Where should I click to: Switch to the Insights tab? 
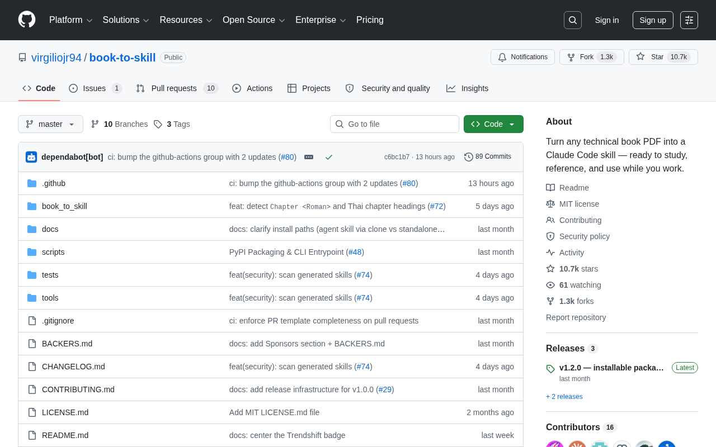tap(467, 88)
